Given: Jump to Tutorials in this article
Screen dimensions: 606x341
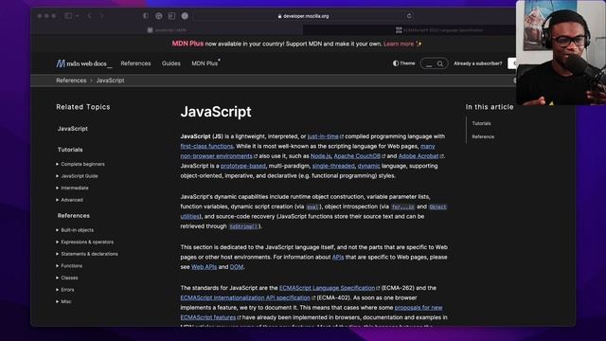Looking at the screenshot, I should pyautogui.click(x=481, y=123).
